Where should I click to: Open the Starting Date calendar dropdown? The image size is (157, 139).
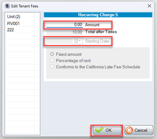(78, 41)
